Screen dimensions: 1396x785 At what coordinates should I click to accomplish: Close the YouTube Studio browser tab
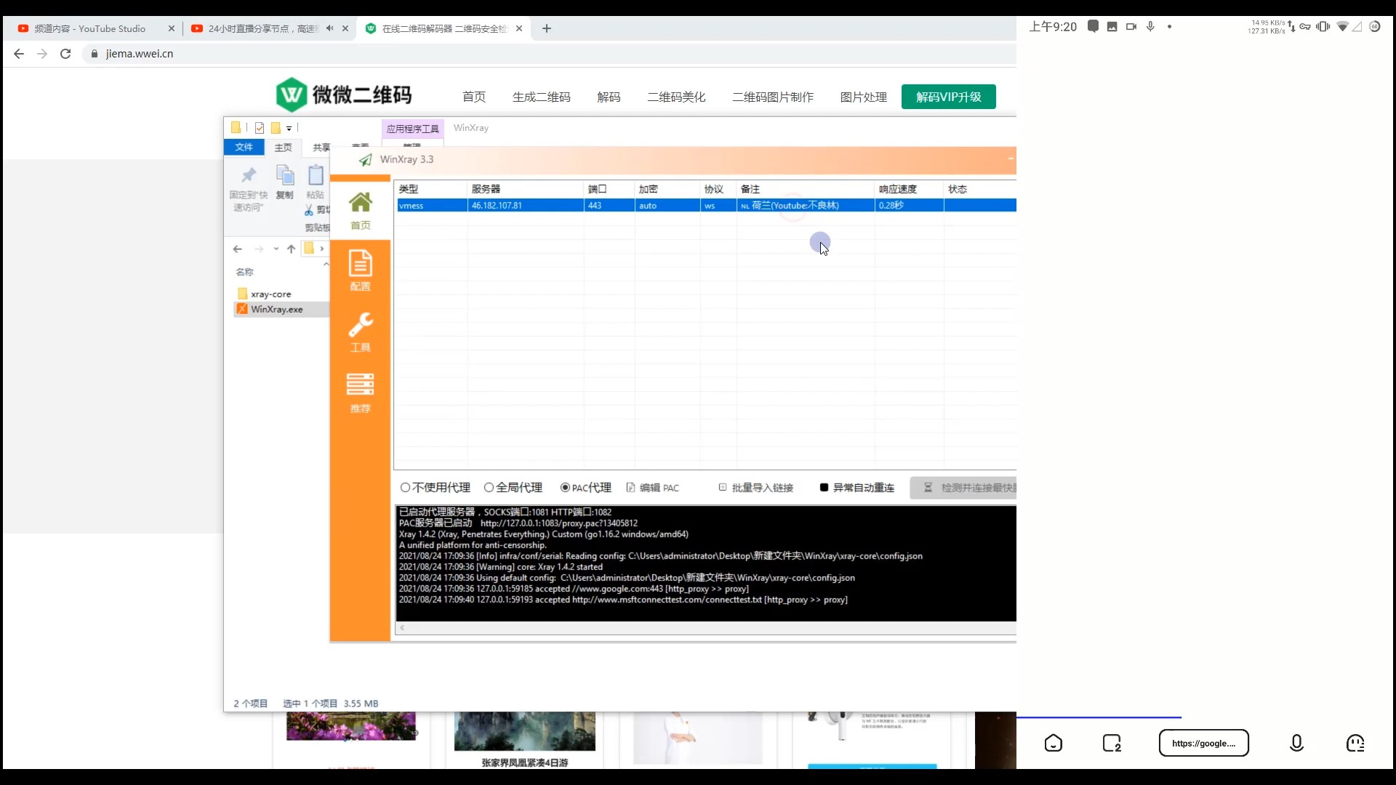tap(171, 29)
